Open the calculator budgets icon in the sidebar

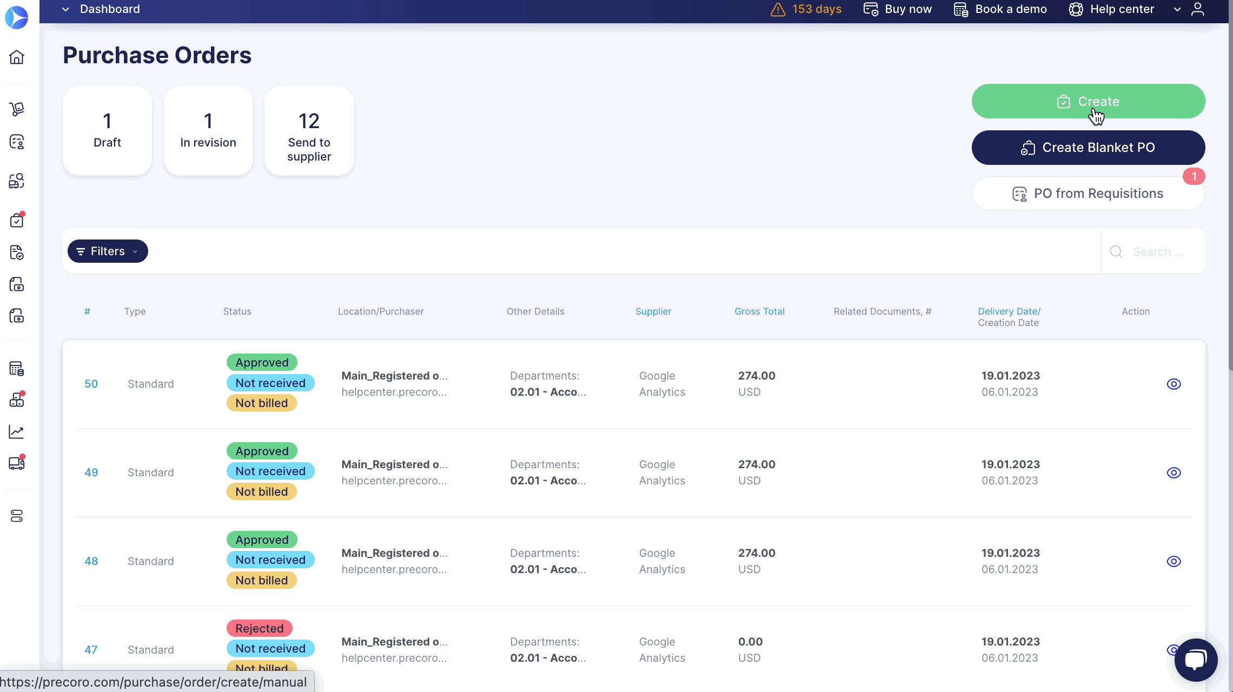click(17, 369)
